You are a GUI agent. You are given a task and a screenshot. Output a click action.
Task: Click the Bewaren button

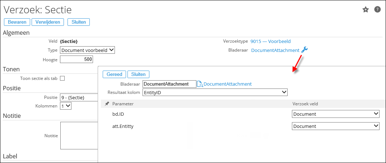(x=17, y=22)
